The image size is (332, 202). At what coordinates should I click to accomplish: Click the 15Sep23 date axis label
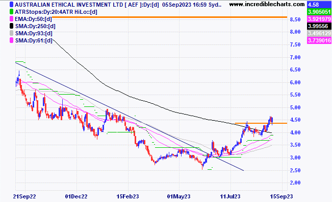pyautogui.click(x=282, y=196)
